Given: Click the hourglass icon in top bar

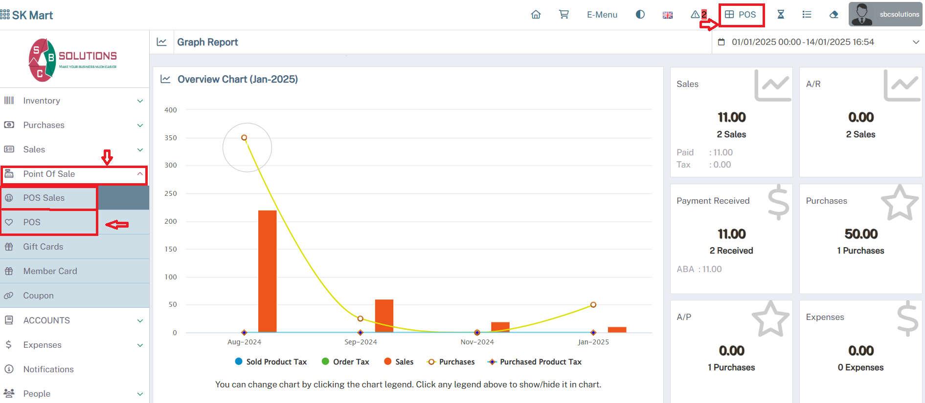Looking at the screenshot, I should [x=781, y=15].
